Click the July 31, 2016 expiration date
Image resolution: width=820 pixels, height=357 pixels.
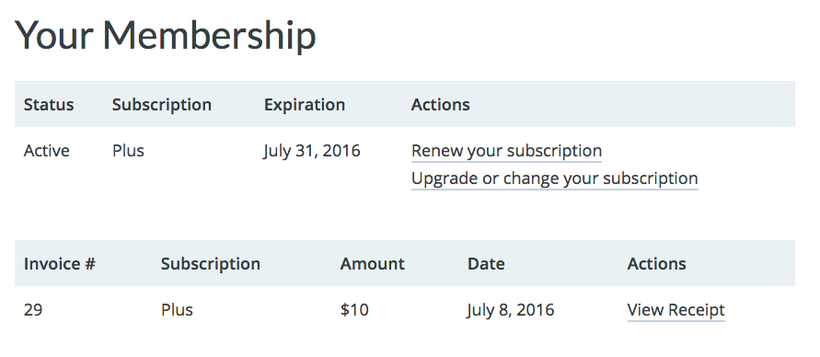coord(312,151)
